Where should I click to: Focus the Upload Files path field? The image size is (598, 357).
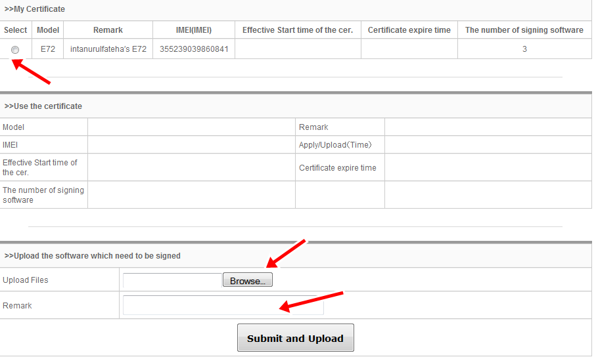pos(172,280)
